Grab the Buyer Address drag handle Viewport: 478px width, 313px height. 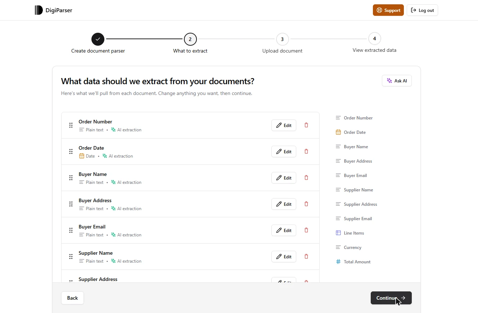(71, 204)
